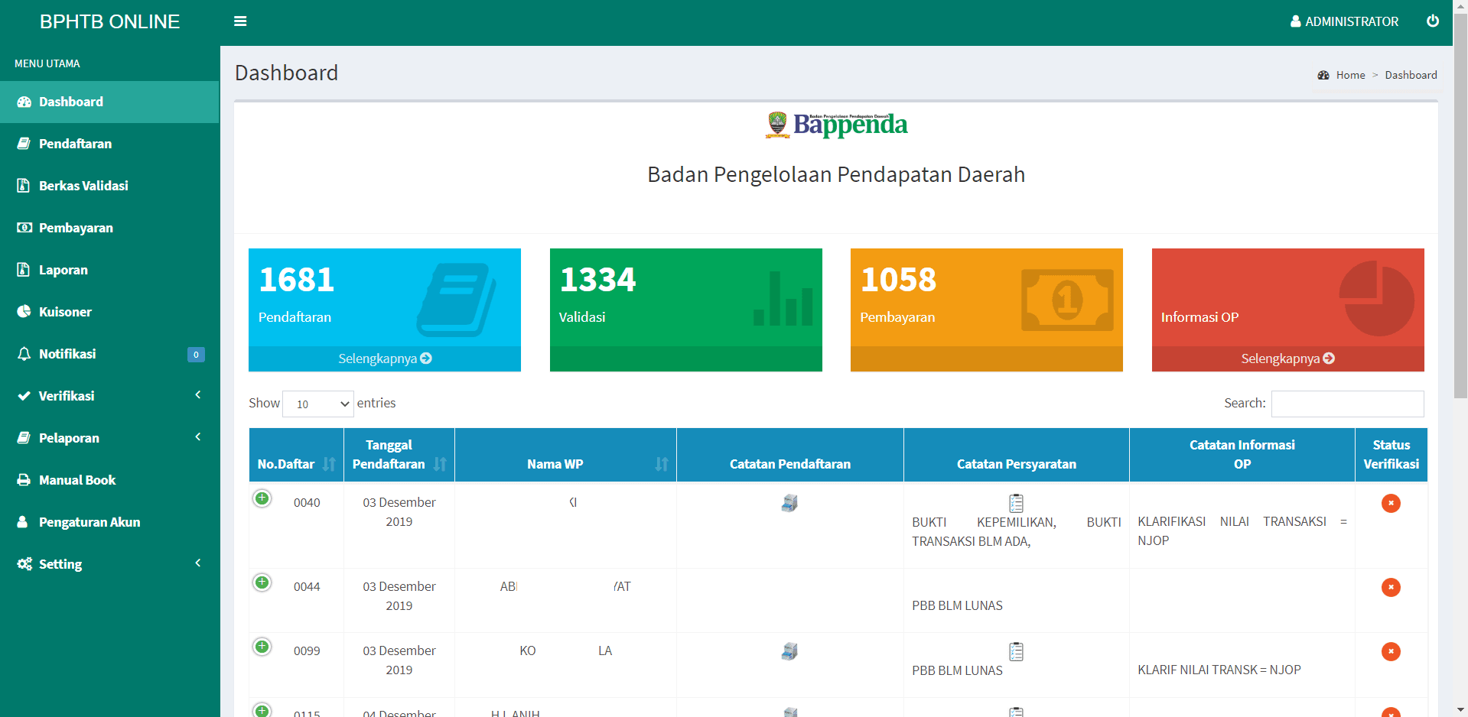Click the printer icon in row 0040

pos(789,503)
